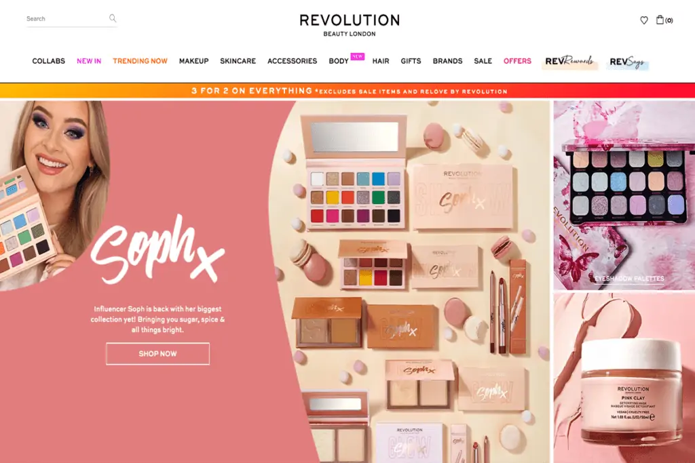695x463 pixels.
Task: Open the shopping bag icon
Action: (x=660, y=20)
